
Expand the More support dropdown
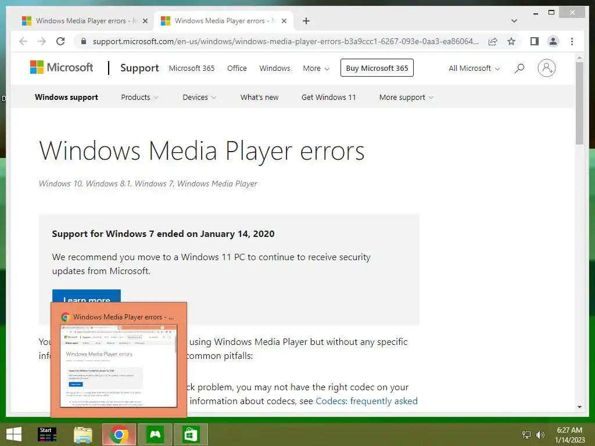406,97
